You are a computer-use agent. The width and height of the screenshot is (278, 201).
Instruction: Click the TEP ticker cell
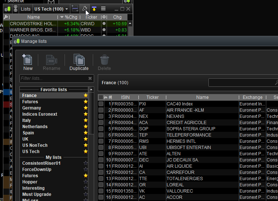152,135
